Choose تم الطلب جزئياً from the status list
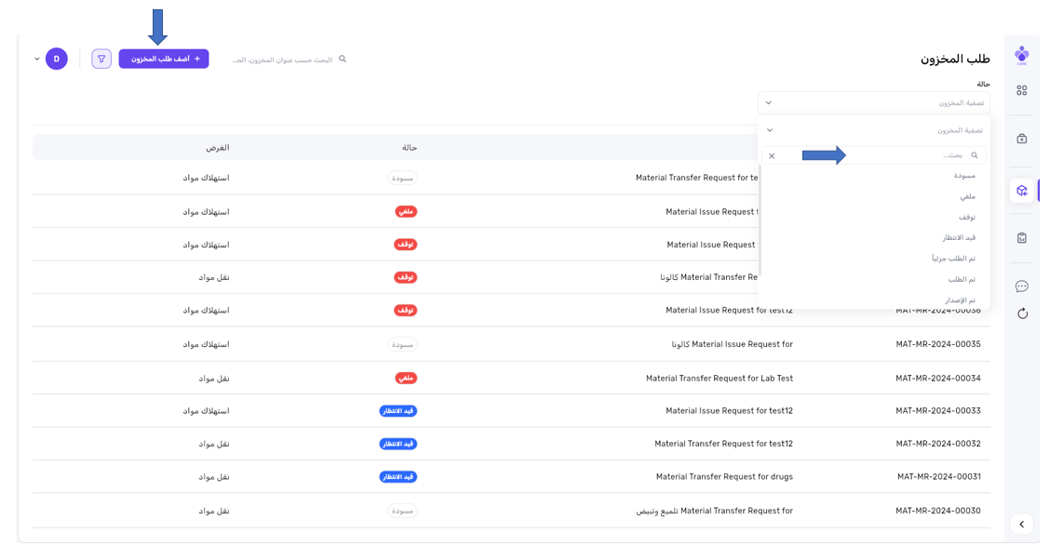Viewport: 1063px width, 546px height. pyautogui.click(x=953, y=259)
